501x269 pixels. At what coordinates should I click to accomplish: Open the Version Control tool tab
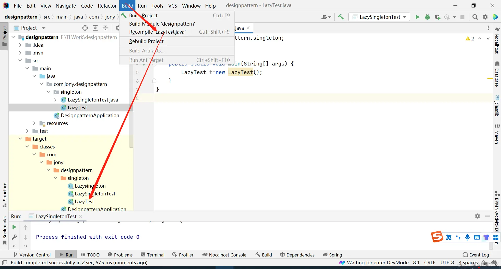click(32, 255)
